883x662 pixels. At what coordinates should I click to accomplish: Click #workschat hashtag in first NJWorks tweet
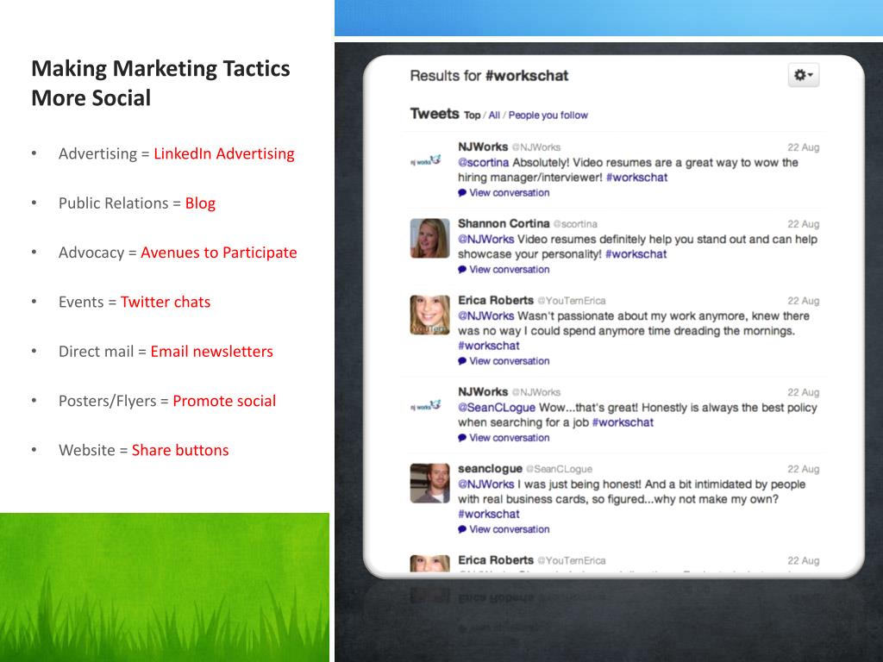point(637,178)
